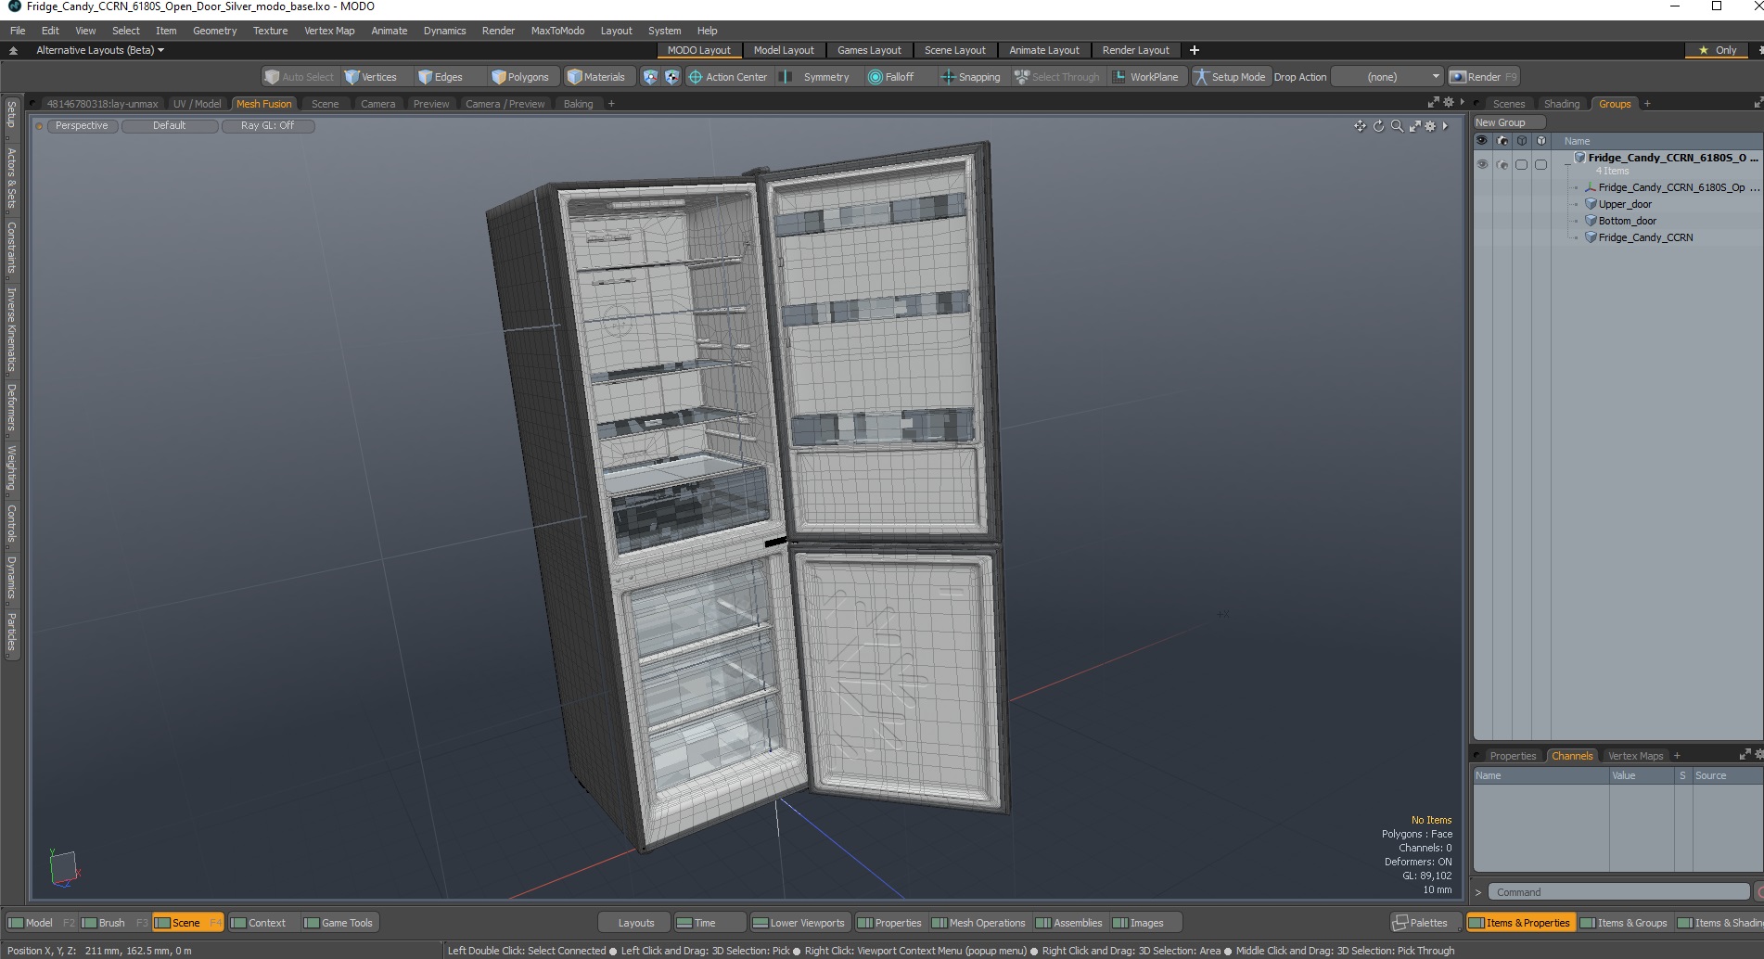Image resolution: width=1764 pixels, height=959 pixels.
Task: Click the New Group button
Action: (x=1508, y=122)
